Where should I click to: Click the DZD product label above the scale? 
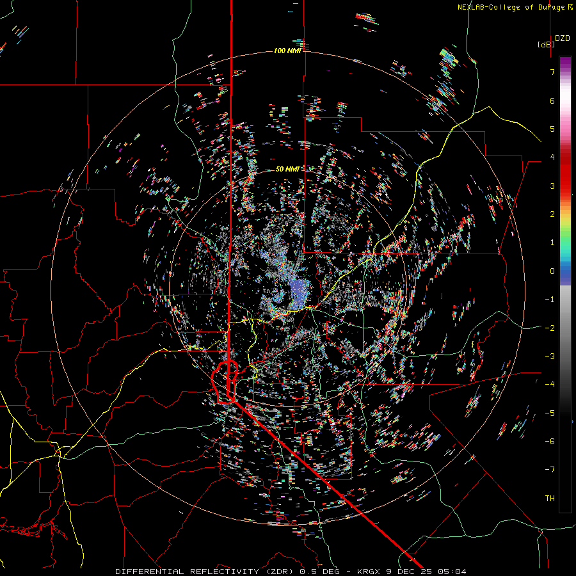tap(563, 38)
